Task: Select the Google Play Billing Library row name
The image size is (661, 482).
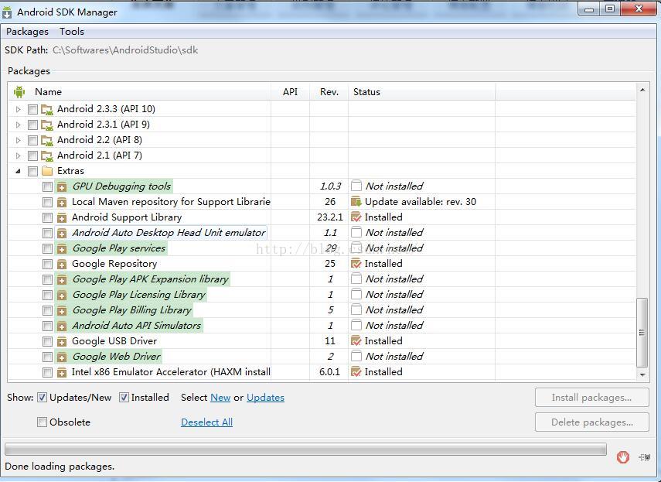Action: 132,310
